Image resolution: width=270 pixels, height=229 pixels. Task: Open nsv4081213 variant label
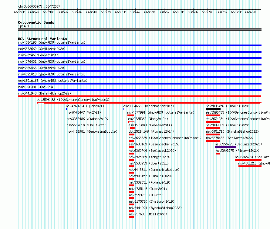click(254, 163)
